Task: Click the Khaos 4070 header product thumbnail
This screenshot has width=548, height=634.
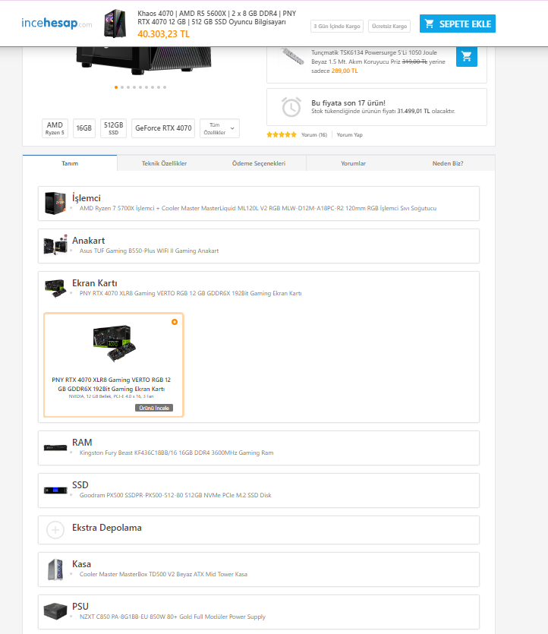Action: pos(115,24)
